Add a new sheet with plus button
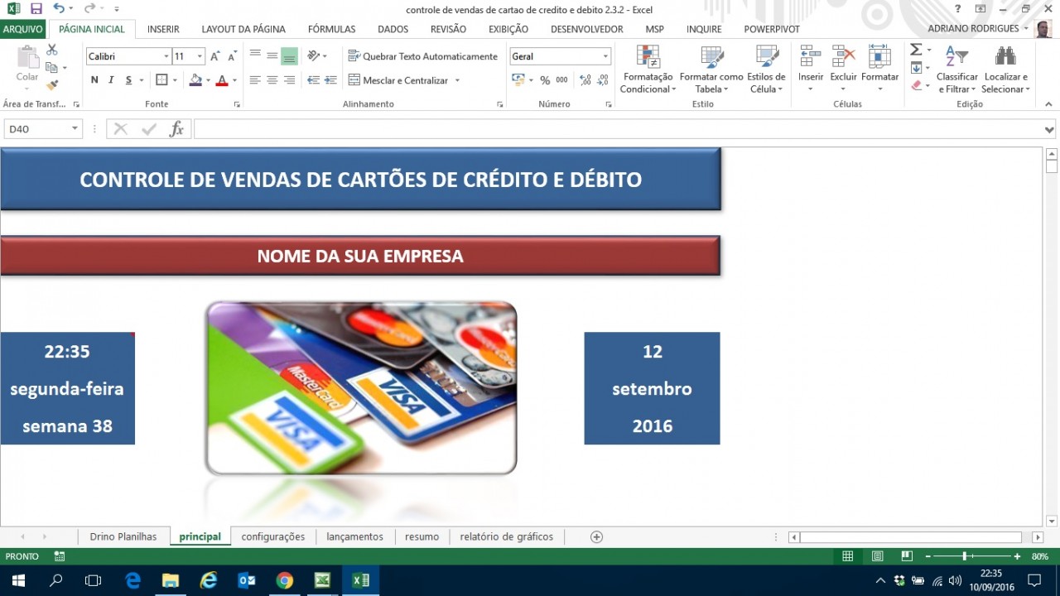The image size is (1060, 596). pyautogui.click(x=596, y=536)
